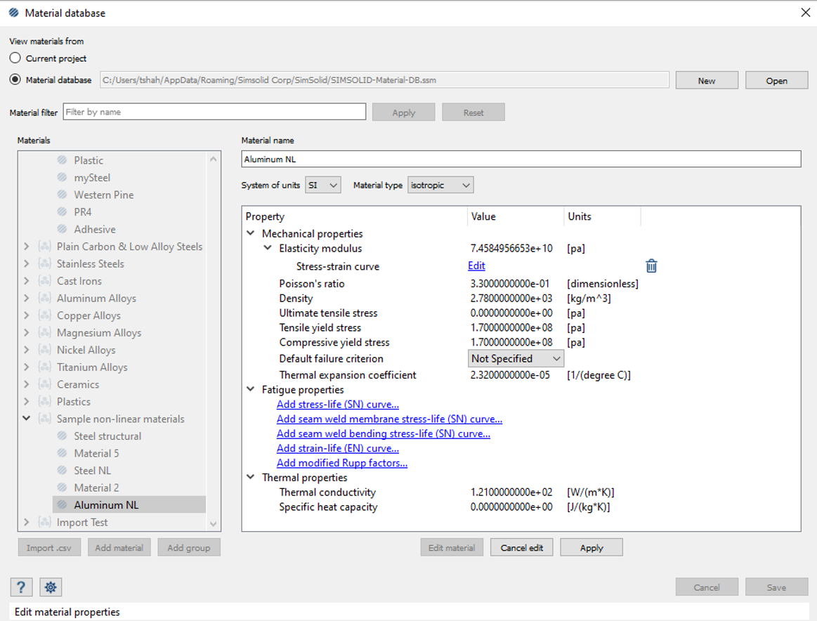
Task: Open settings with the gear icon
Action: click(51, 587)
